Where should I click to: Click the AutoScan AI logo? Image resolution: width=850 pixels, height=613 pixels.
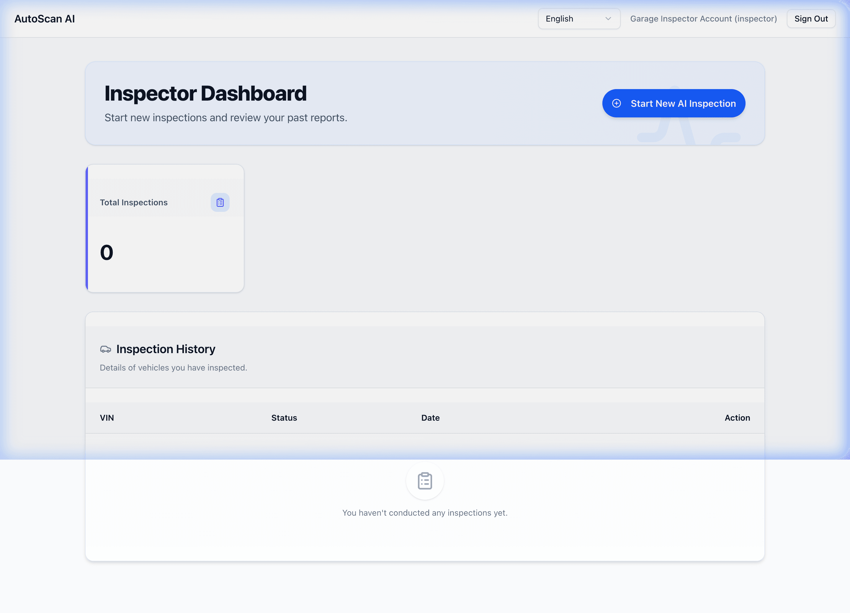[45, 18]
